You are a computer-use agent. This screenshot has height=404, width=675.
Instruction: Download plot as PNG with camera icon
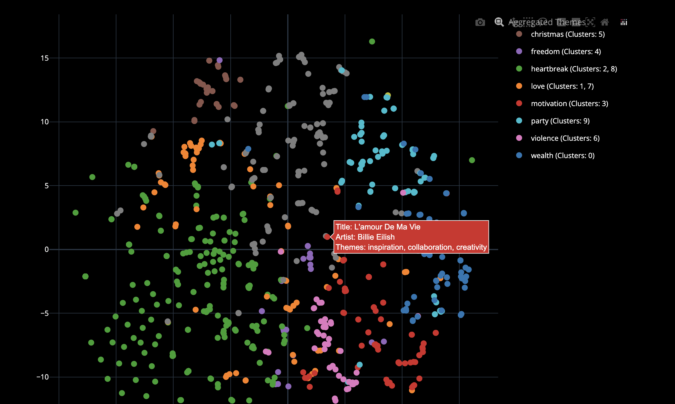click(x=480, y=22)
